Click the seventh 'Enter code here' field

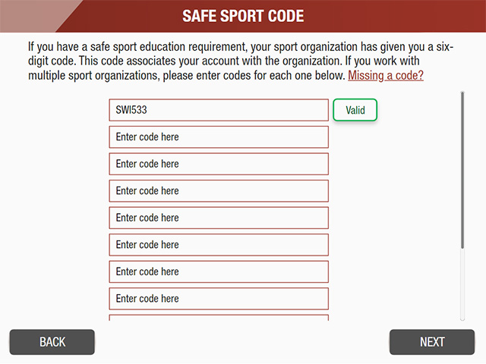[x=219, y=271]
